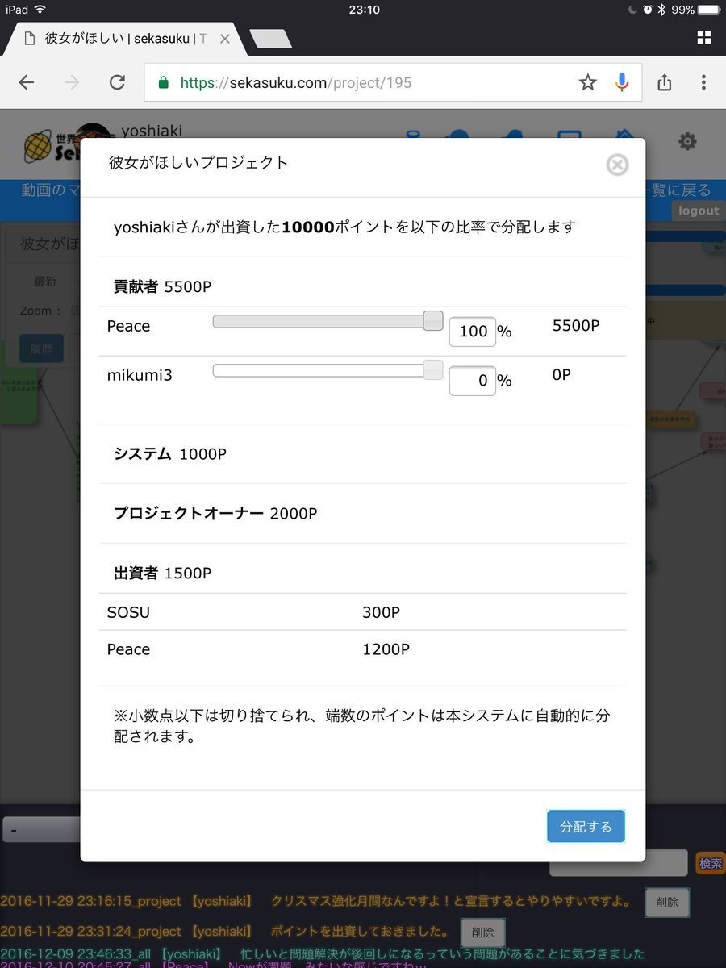Viewport: 726px width, 968px height.
Task: Focus the mikumi3 percentage input field
Action: point(472,381)
